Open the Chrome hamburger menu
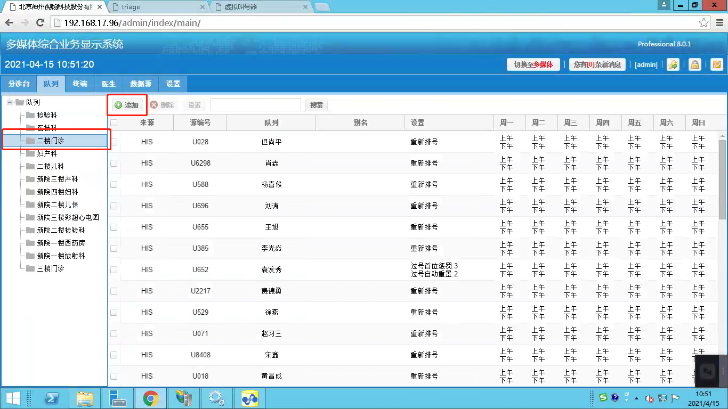Viewport: 728px width, 409px height. [x=719, y=23]
